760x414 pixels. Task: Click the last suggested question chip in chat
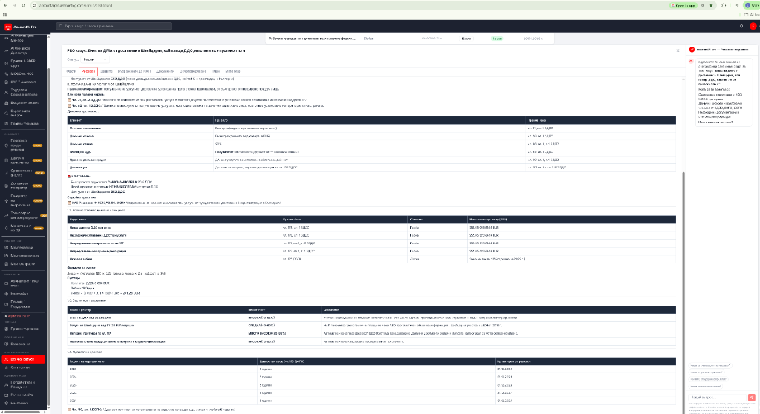705,387
